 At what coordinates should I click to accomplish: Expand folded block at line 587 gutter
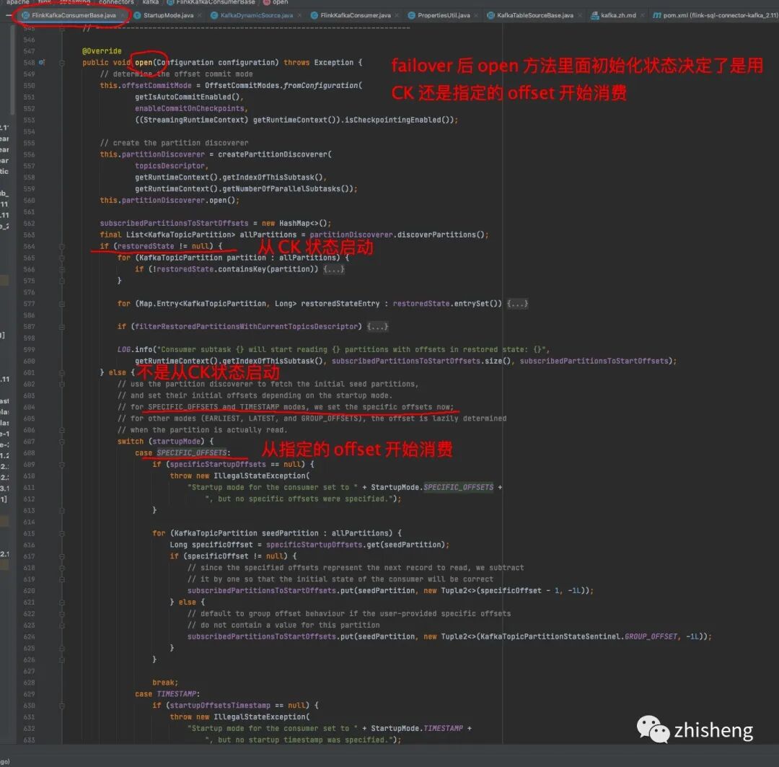point(62,327)
